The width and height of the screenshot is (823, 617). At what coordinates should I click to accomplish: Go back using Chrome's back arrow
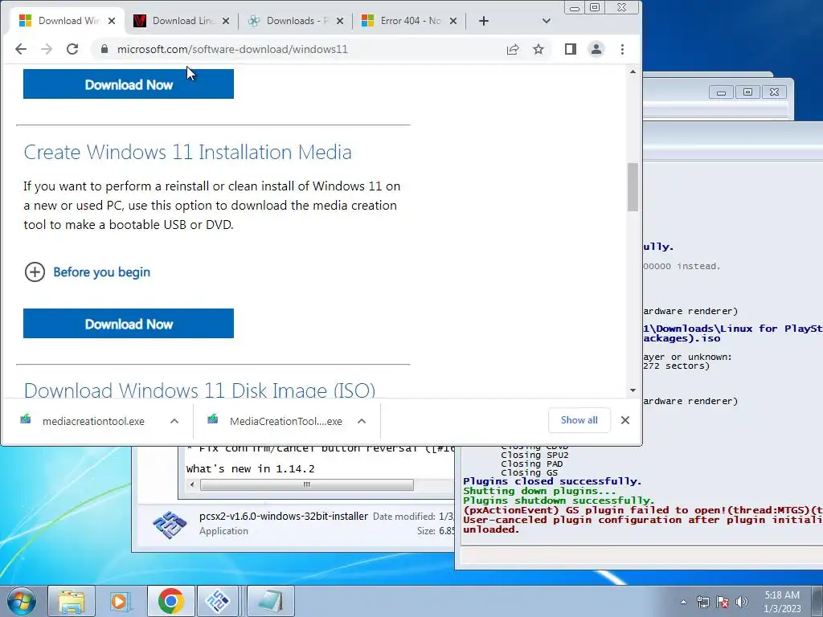pyautogui.click(x=20, y=49)
